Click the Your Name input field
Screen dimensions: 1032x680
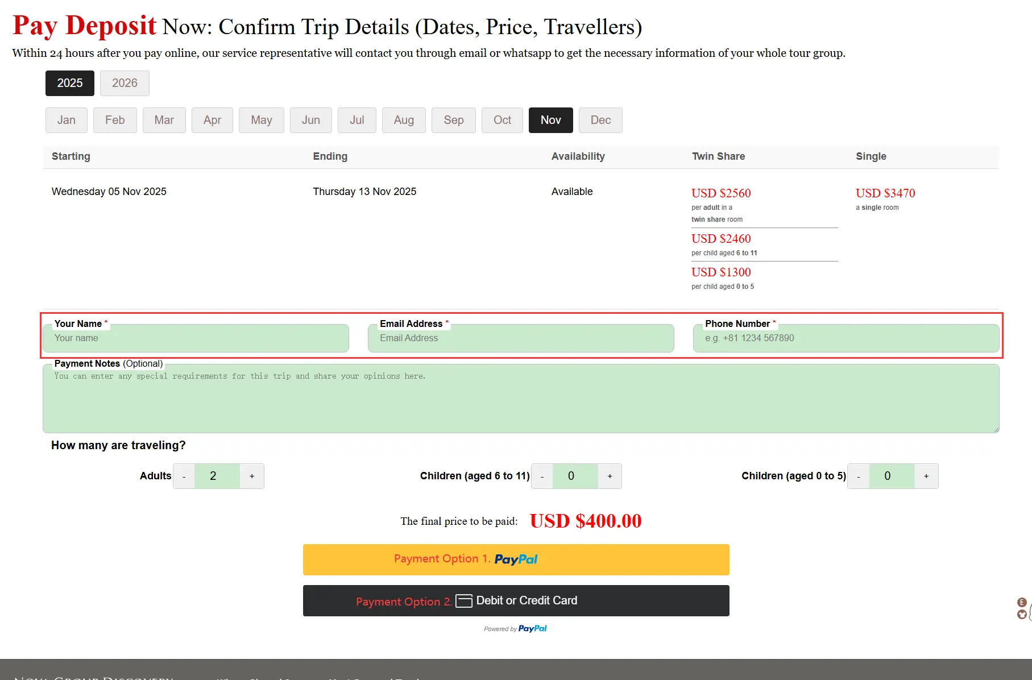tap(196, 338)
